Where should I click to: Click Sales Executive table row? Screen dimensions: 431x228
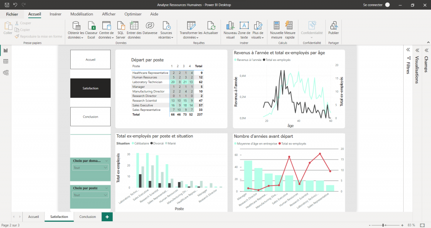pos(168,105)
